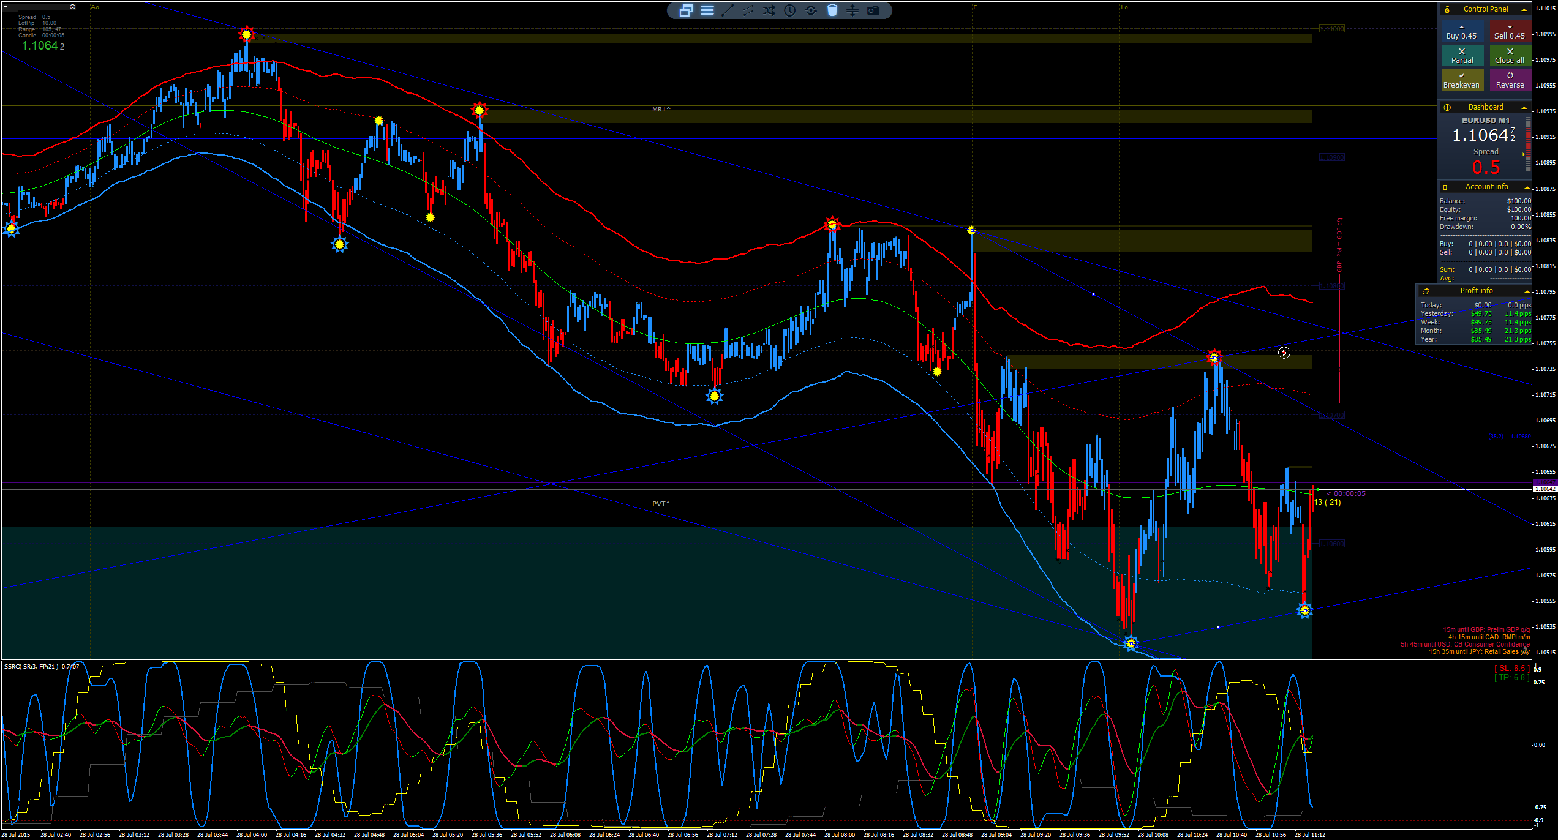1558x840 pixels.
Task: Click the EURUSD M1 symbol label
Action: (1486, 121)
